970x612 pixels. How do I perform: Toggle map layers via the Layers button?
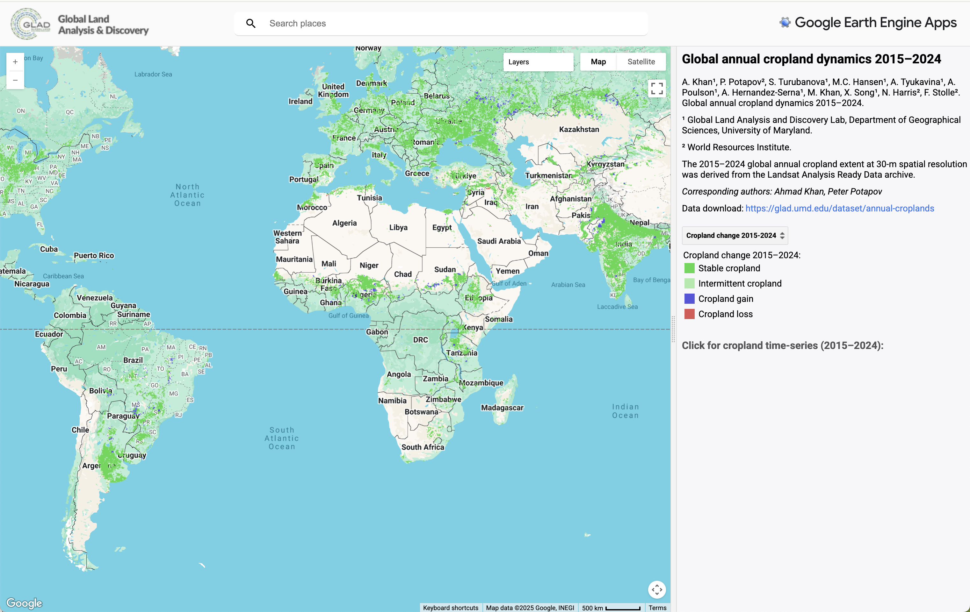tap(538, 61)
